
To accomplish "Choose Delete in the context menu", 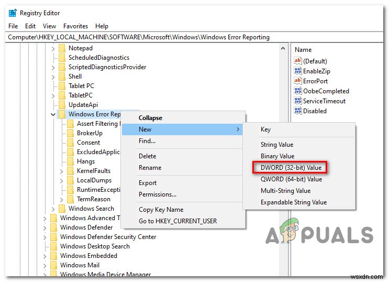I will tap(183, 156).
